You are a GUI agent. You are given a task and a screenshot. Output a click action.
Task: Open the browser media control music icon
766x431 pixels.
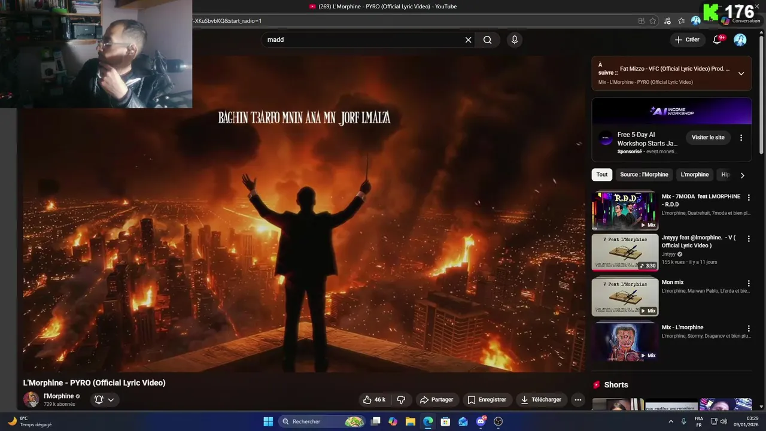click(668, 21)
